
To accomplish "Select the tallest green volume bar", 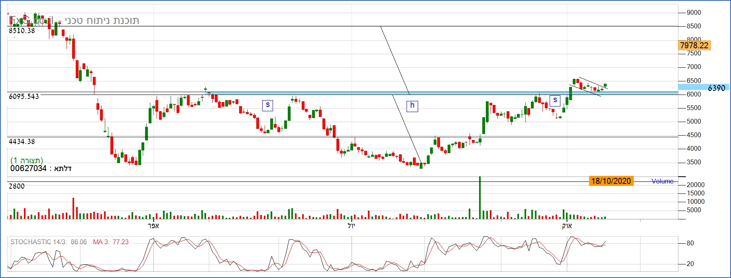I will 480,197.
